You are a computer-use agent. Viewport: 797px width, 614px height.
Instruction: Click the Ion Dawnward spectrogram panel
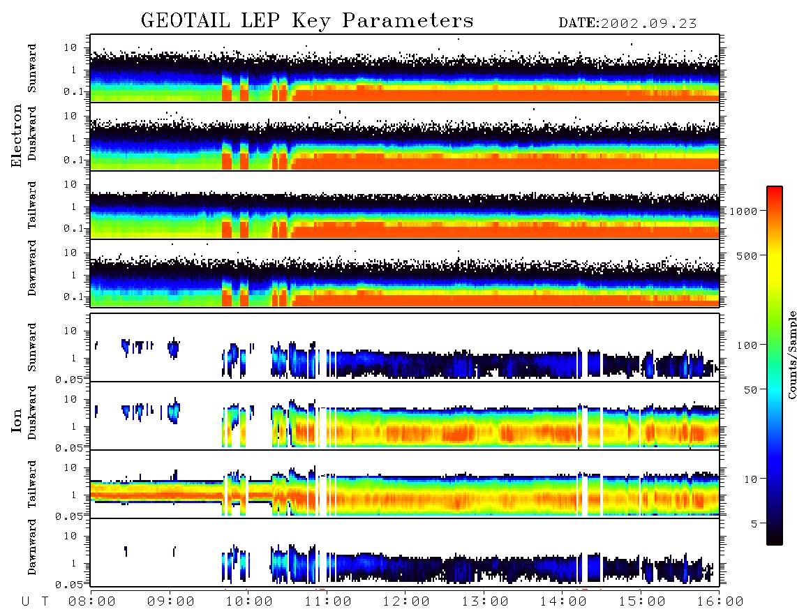coord(405,553)
